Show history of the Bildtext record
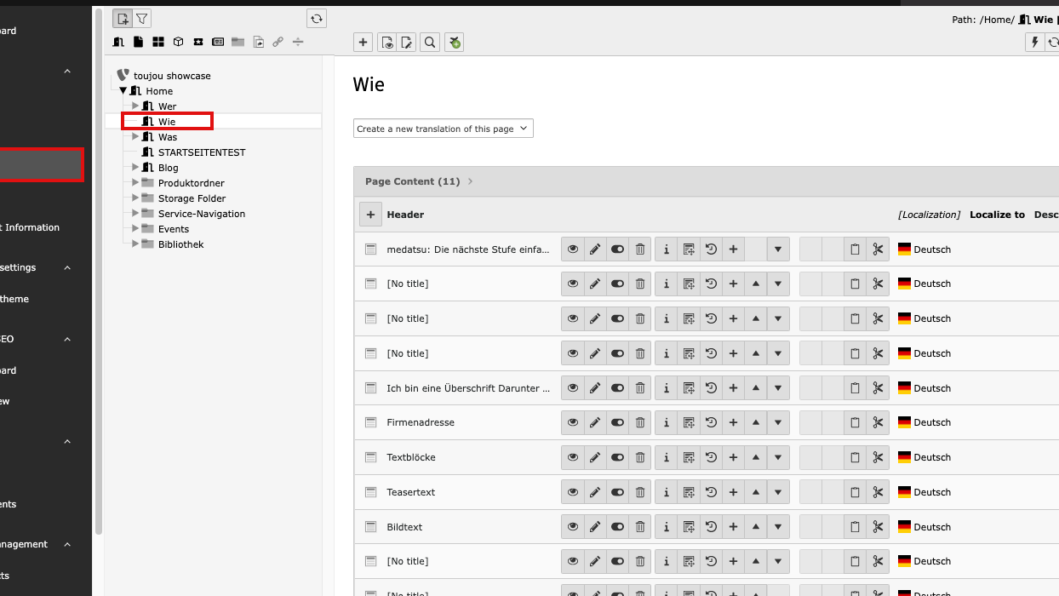 (711, 527)
